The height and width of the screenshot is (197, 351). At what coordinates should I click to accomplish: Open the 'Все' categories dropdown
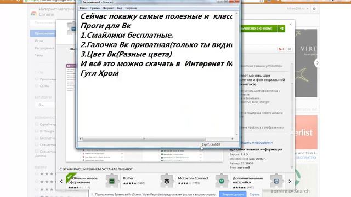[45, 105]
